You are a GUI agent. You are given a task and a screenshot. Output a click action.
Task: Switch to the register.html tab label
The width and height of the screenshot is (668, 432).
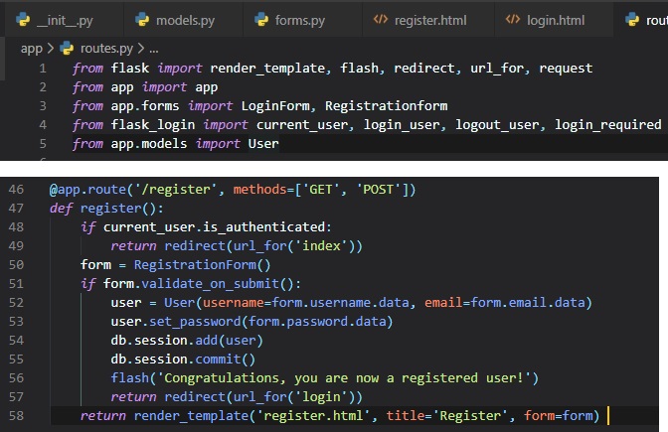(x=433, y=19)
